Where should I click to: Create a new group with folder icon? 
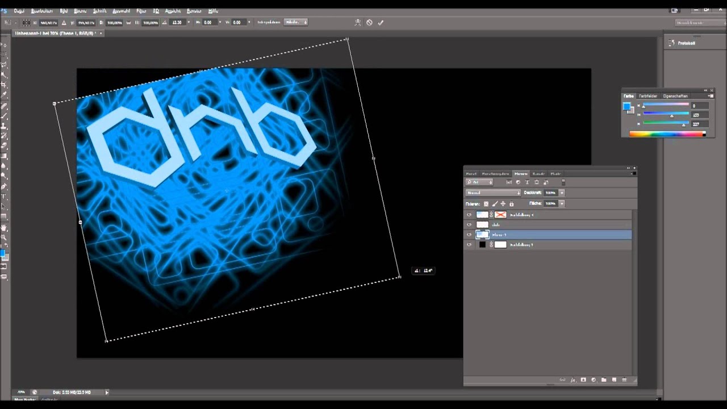pos(604,379)
